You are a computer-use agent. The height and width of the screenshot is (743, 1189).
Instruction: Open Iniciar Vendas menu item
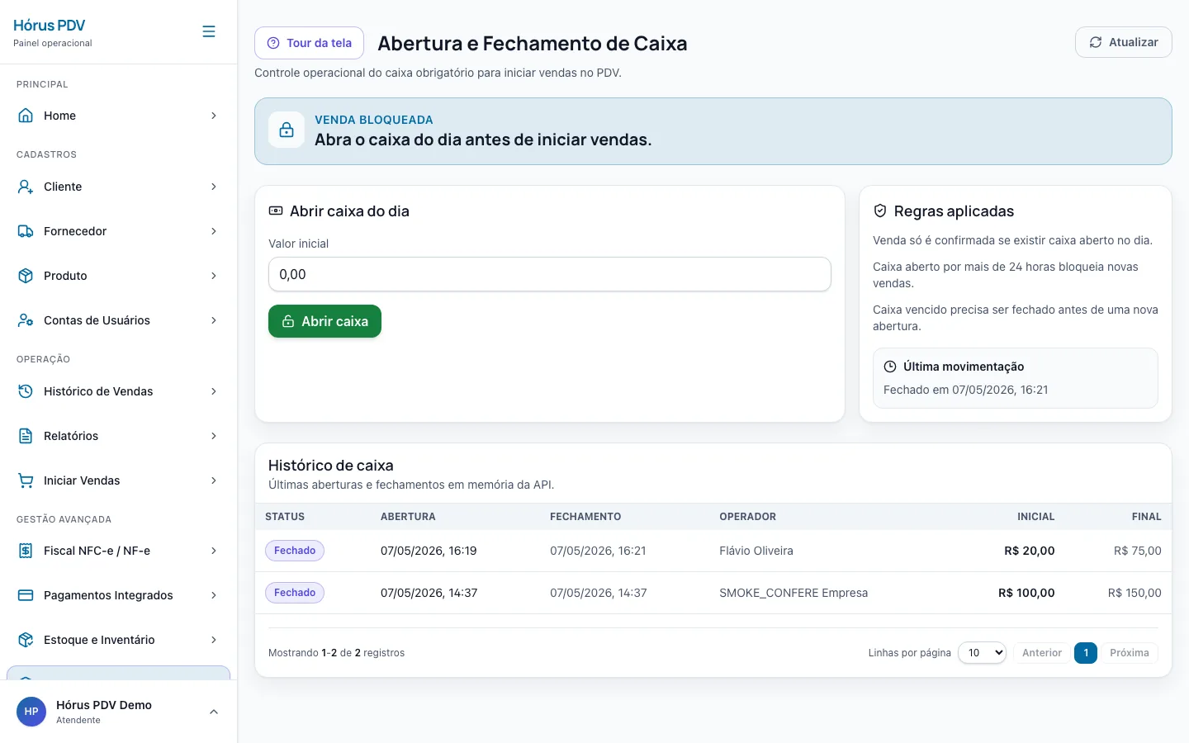(x=118, y=480)
